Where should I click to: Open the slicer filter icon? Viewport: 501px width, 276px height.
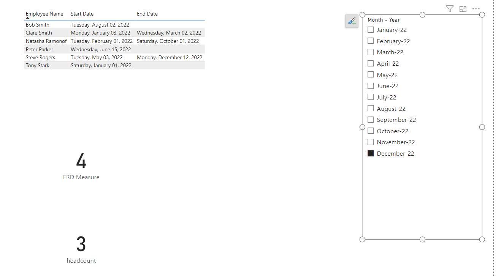click(450, 9)
